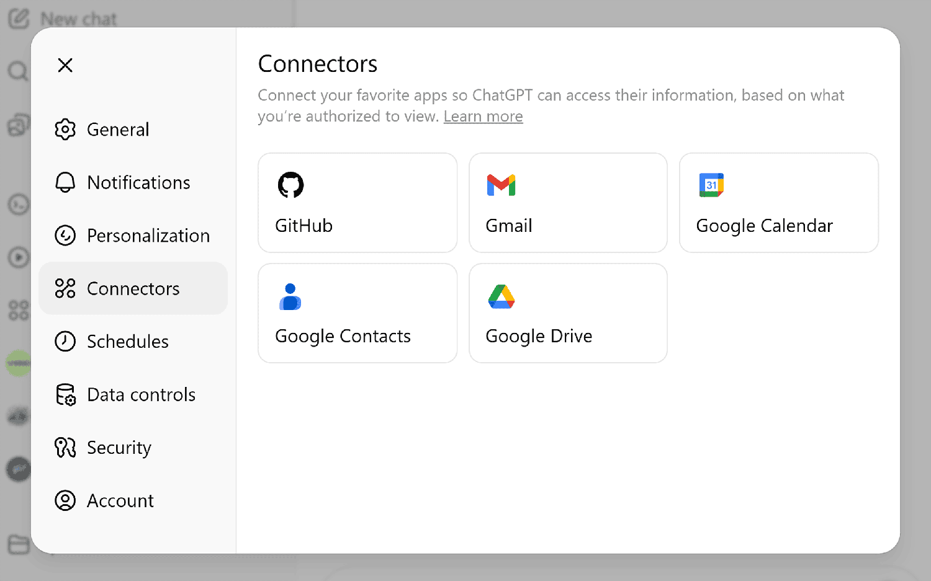Viewport: 931px width, 581px height.
Task: Click the Connectors page heading
Action: pyautogui.click(x=318, y=64)
